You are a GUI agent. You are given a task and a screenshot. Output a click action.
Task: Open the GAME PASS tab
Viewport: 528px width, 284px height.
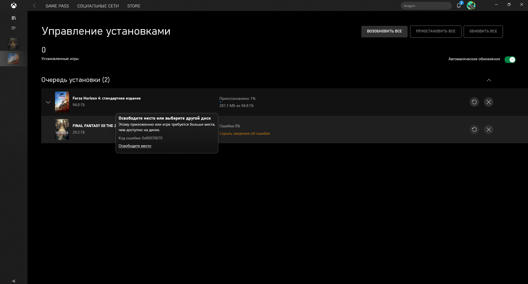(57, 6)
